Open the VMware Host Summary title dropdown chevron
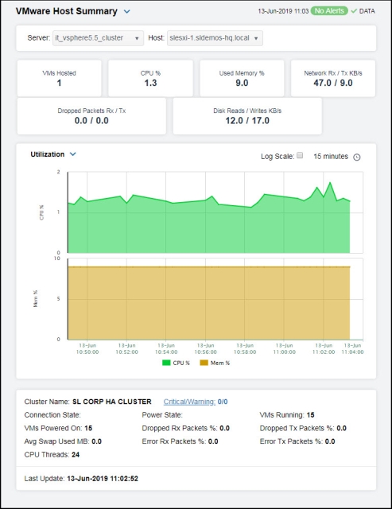The width and height of the screenshot is (392, 509). [127, 11]
